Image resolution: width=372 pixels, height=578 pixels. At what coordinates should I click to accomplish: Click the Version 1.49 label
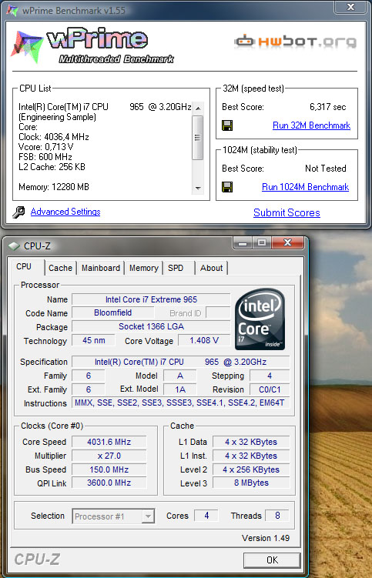(266, 538)
